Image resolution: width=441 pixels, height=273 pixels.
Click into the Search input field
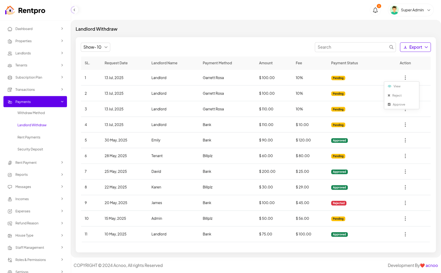[x=351, y=47]
